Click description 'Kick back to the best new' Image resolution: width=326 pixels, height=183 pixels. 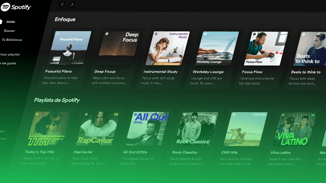pos(236,162)
